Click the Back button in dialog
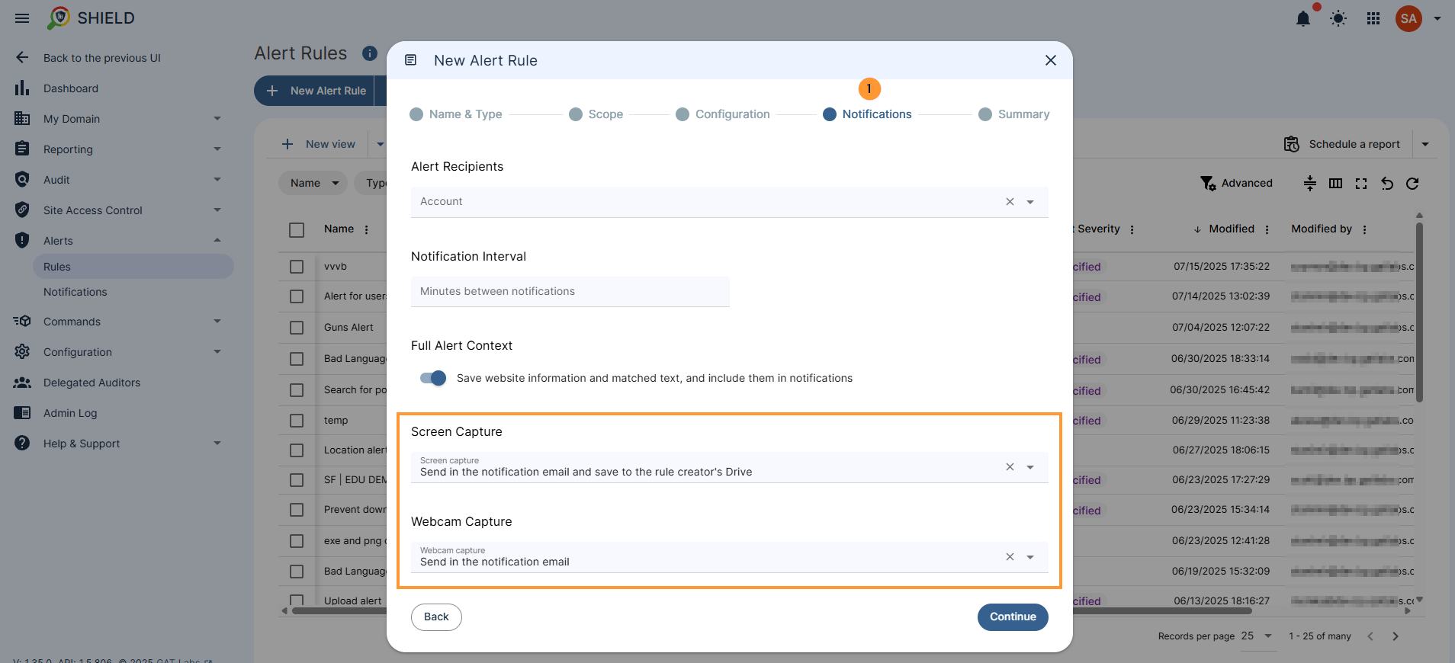Viewport: 1455px width, 663px height. (436, 617)
